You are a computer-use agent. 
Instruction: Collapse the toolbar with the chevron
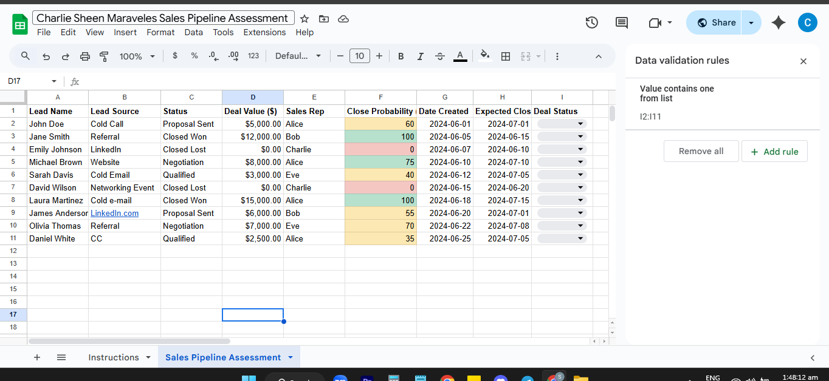[598, 56]
